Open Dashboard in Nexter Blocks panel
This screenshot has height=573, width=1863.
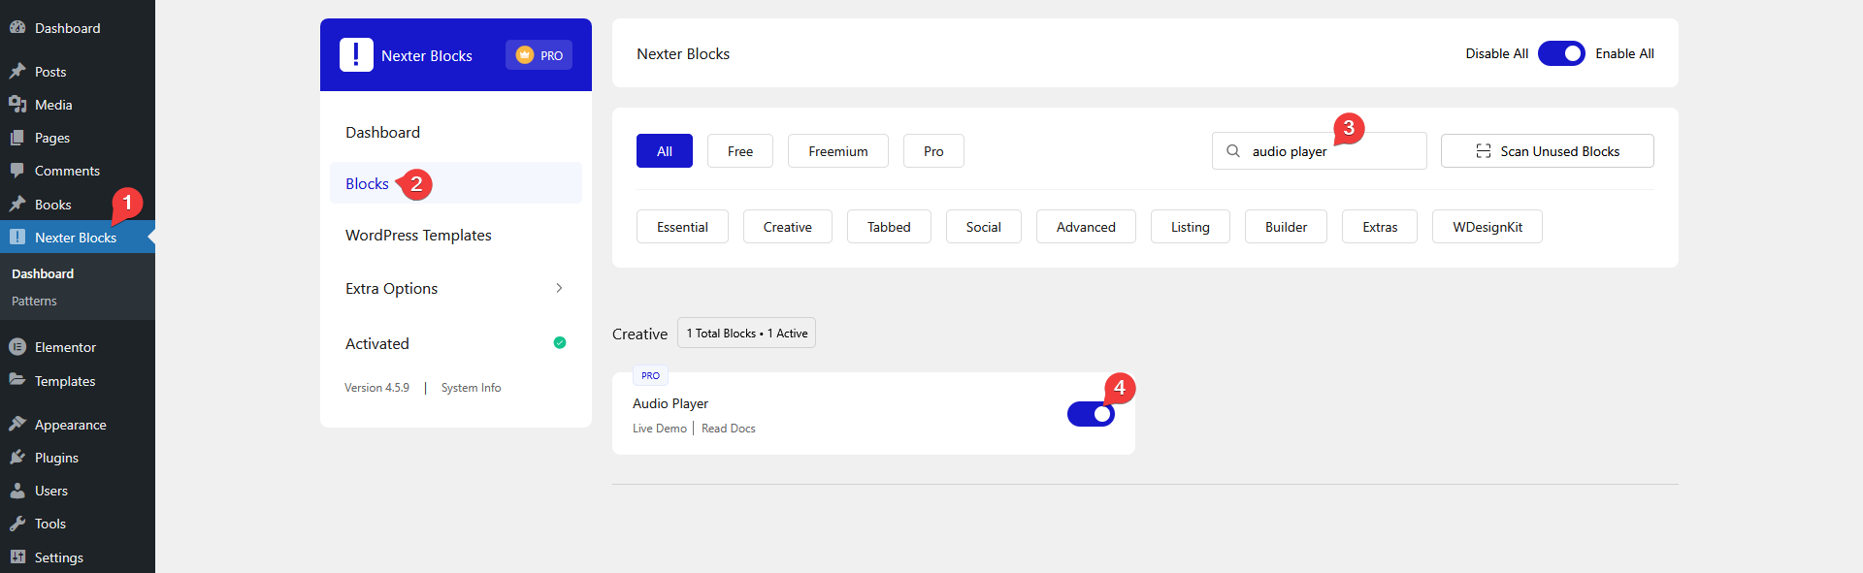[456, 132]
